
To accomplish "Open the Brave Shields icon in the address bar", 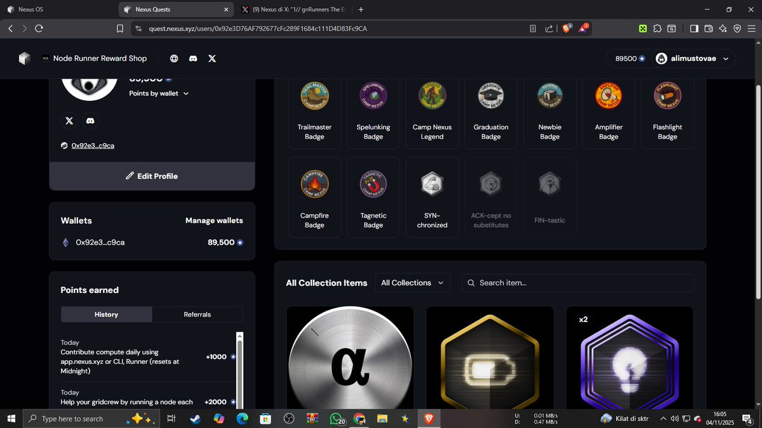I will point(568,29).
